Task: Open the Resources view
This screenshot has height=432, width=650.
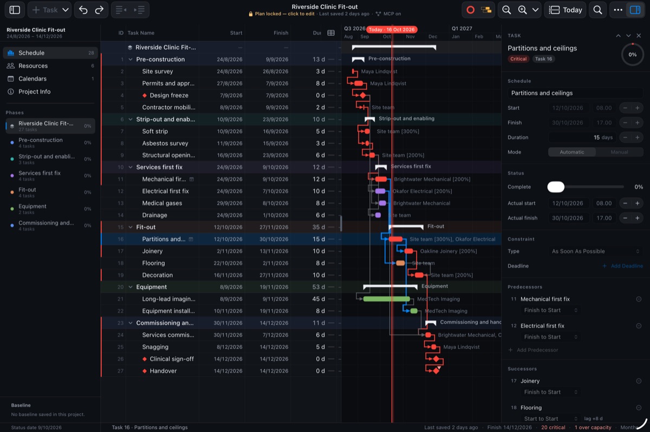Action: point(49,66)
